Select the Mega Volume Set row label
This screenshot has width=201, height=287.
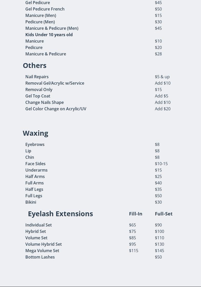point(42,251)
